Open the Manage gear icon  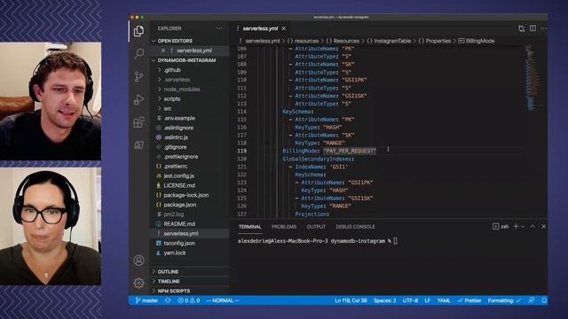(138, 283)
